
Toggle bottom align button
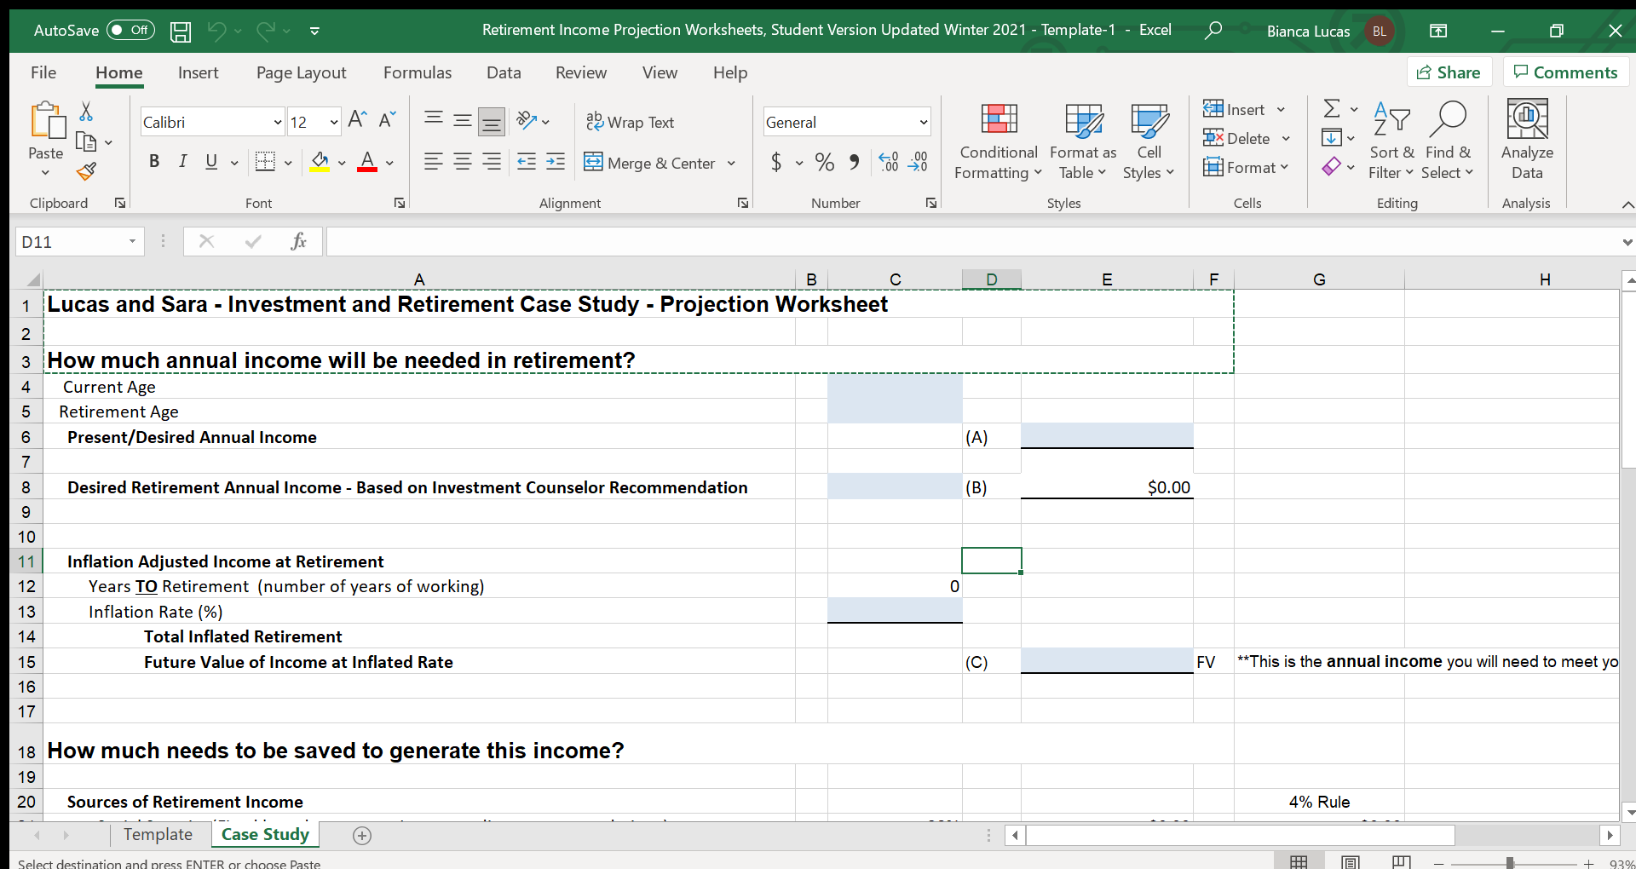(492, 122)
